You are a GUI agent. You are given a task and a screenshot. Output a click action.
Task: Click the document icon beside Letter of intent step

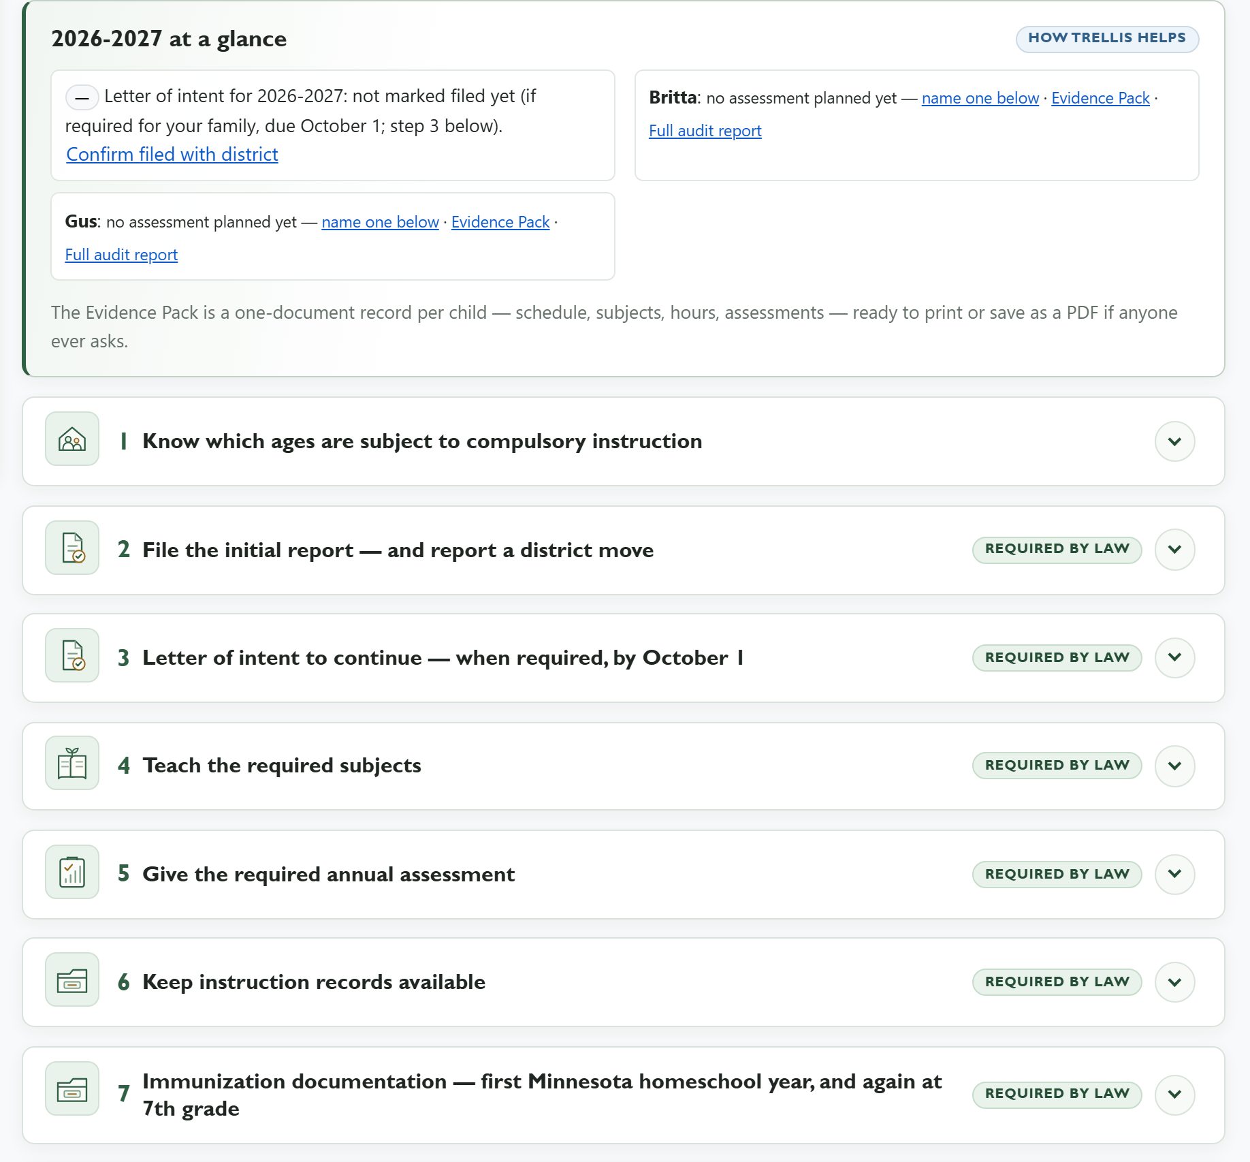pos(72,655)
